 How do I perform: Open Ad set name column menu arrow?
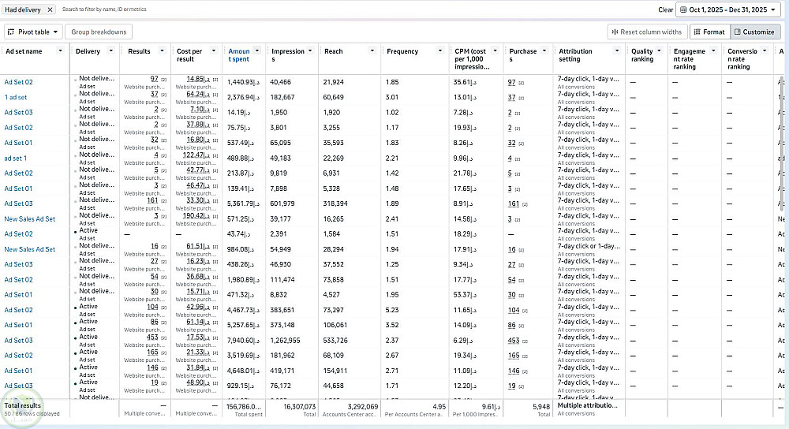pos(61,50)
